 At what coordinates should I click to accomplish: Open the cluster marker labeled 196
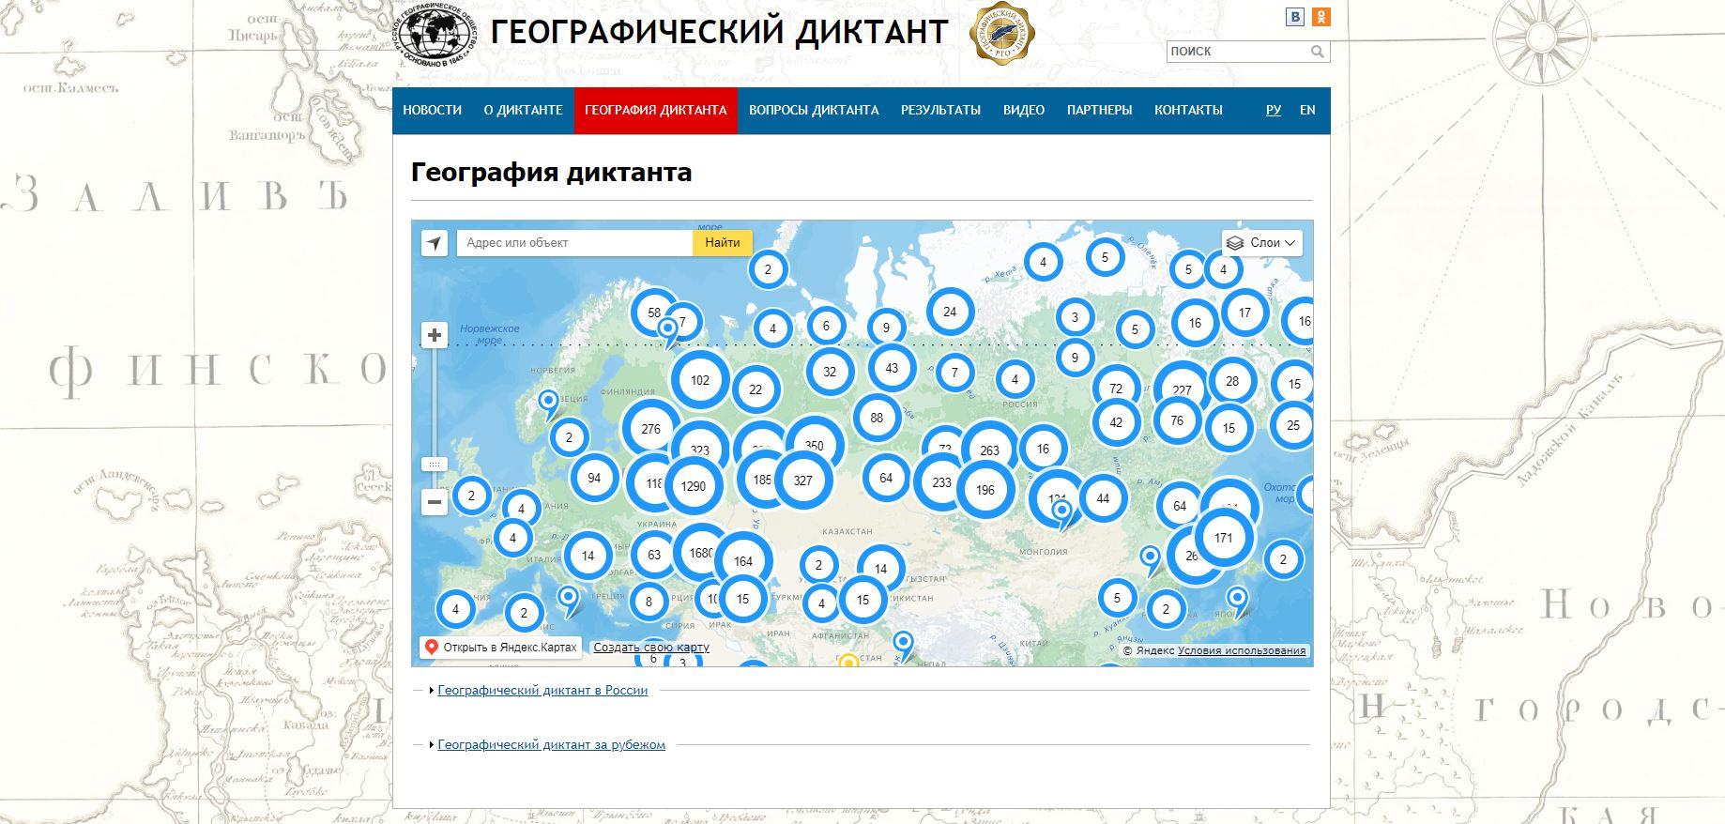click(x=985, y=490)
